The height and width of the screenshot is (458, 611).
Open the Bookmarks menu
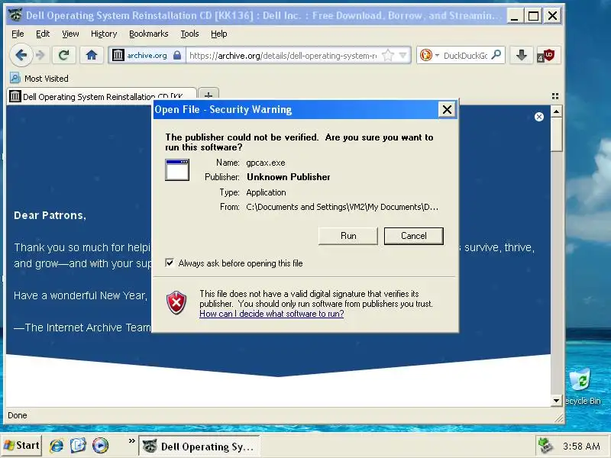pos(148,34)
